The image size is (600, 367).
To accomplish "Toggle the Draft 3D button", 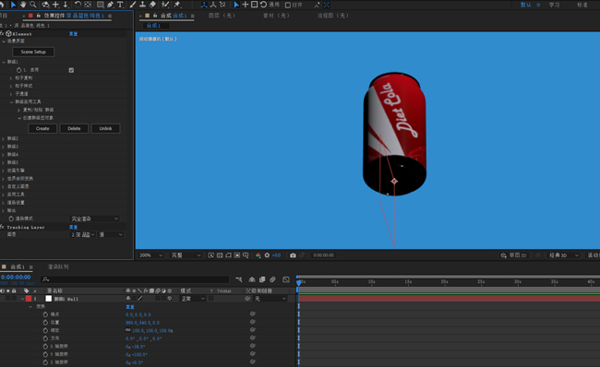I will 513,255.
